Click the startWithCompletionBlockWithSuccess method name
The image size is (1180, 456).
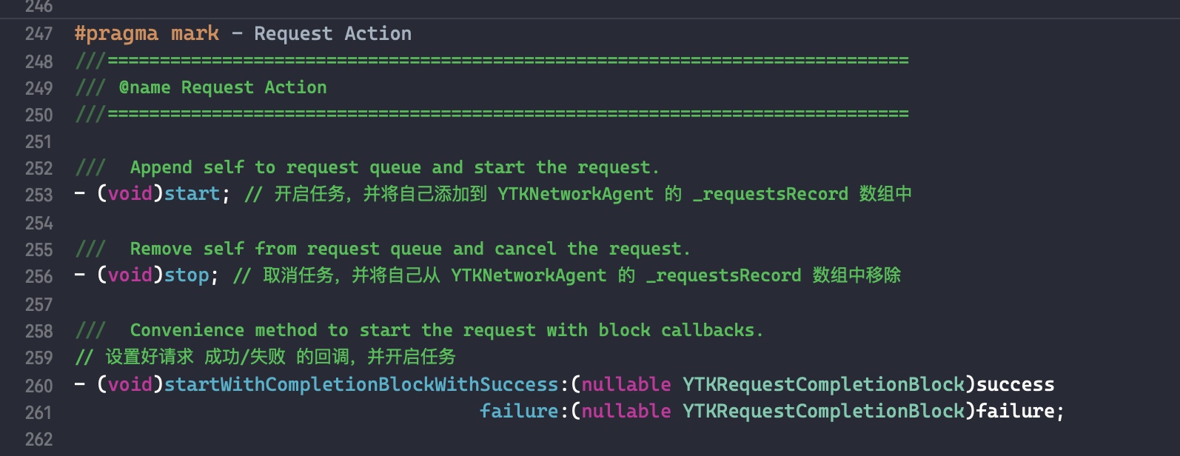361,384
